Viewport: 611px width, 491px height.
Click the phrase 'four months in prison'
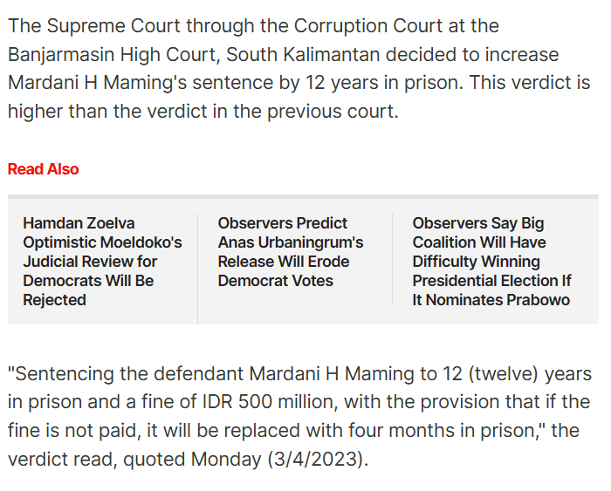pos(442,431)
